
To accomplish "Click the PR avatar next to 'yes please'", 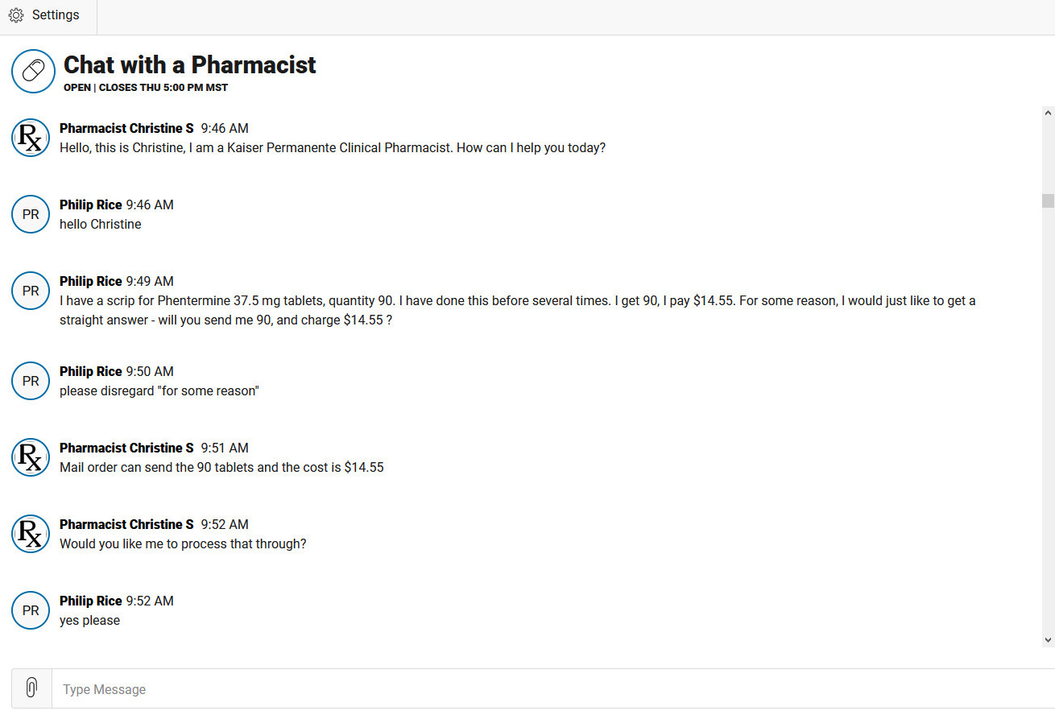I will pyautogui.click(x=31, y=610).
